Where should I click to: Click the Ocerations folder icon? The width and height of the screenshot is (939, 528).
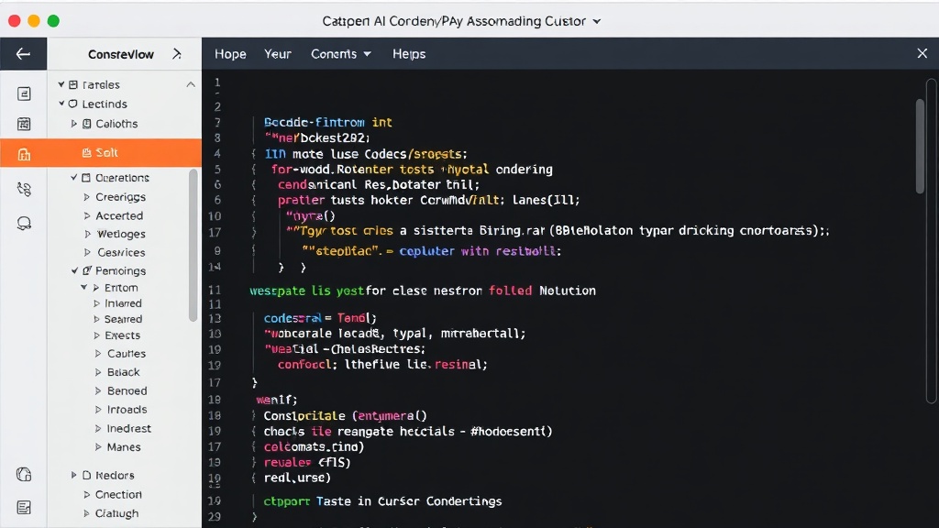(x=86, y=178)
